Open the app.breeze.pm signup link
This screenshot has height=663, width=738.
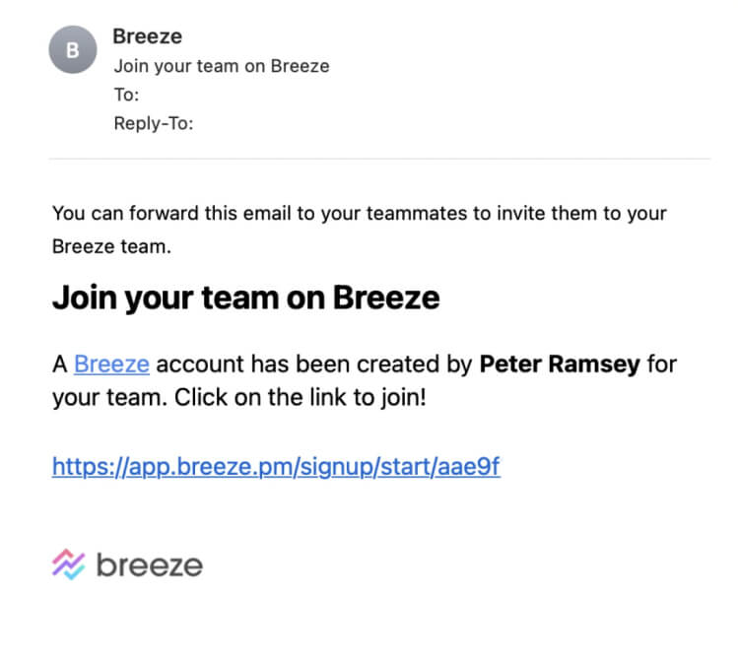click(x=276, y=466)
